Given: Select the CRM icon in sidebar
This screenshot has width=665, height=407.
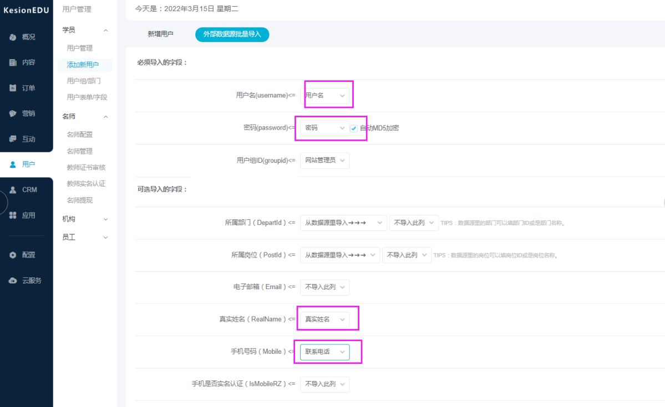Looking at the screenshot, I should coord(13,190).
